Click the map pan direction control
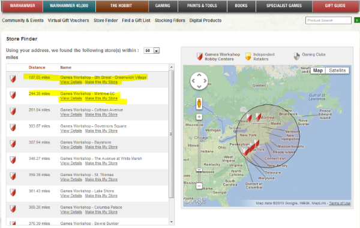The width and height of the screenshot is (360, 228). (x=199, y=81)
